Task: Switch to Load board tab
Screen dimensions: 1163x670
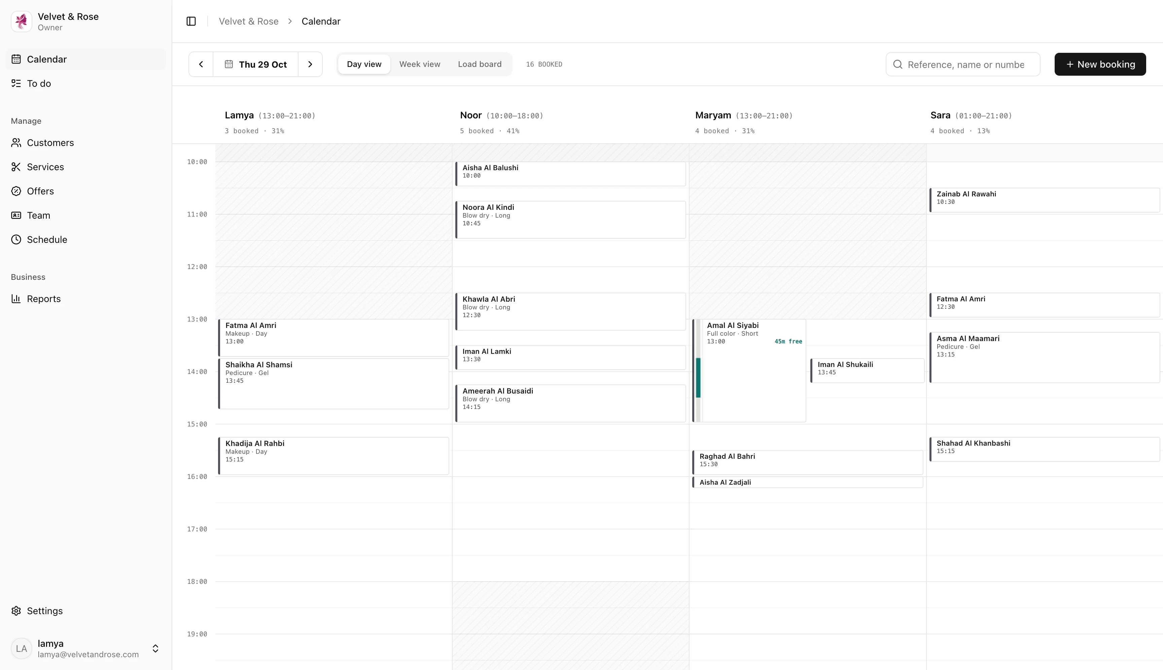Action: pos(480,65)
